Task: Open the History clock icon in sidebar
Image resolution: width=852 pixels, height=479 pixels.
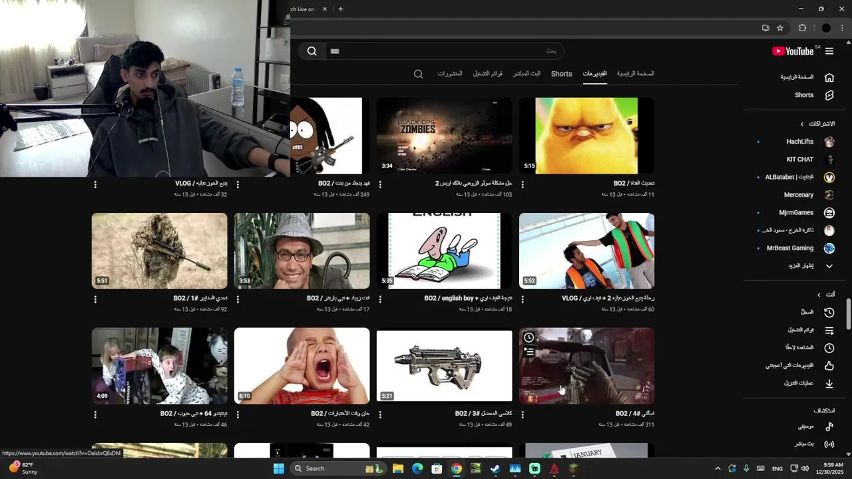Action: tap(829, 312)
